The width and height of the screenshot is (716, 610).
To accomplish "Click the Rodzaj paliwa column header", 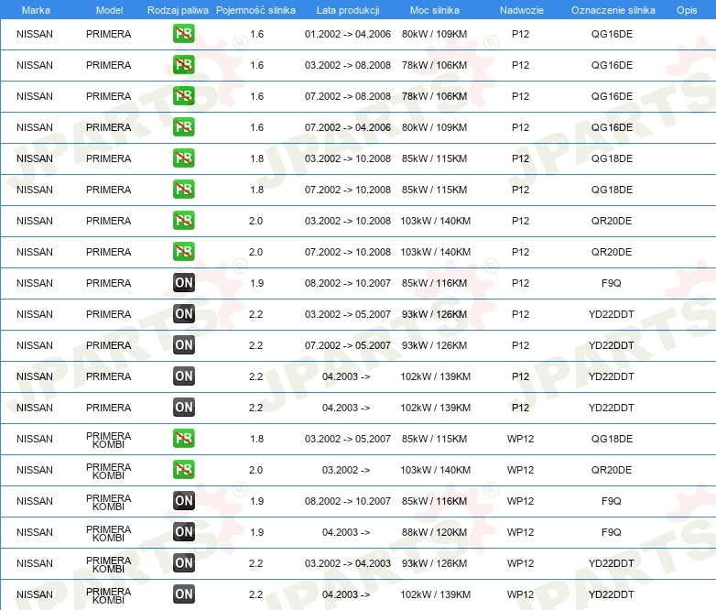I will pyautogui.click(x=178, y=10).
